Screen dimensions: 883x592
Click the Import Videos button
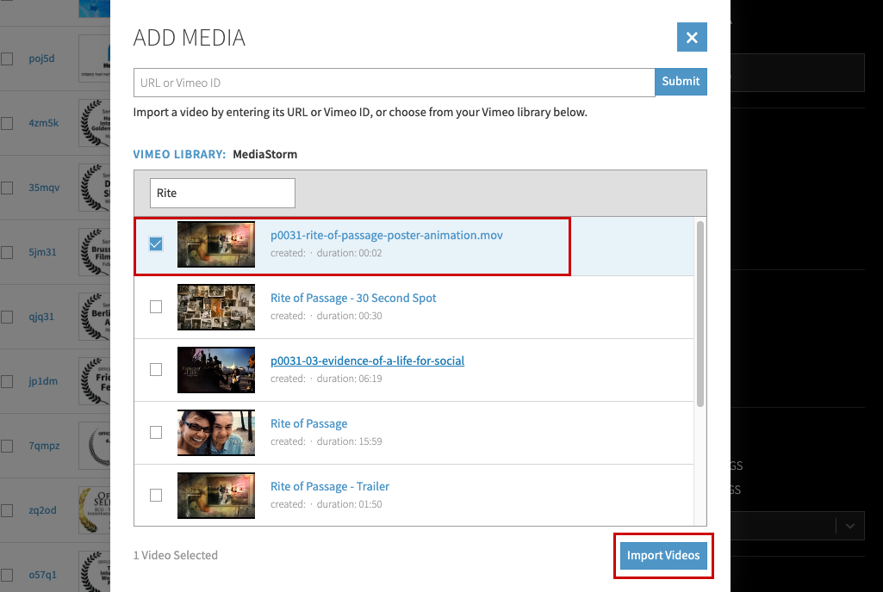(x=663, y=556)
